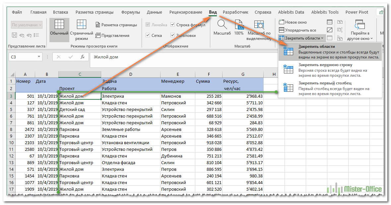Toggle the Сетка checkbox
This screenshot has height=205, width=391.
[148, 35]
